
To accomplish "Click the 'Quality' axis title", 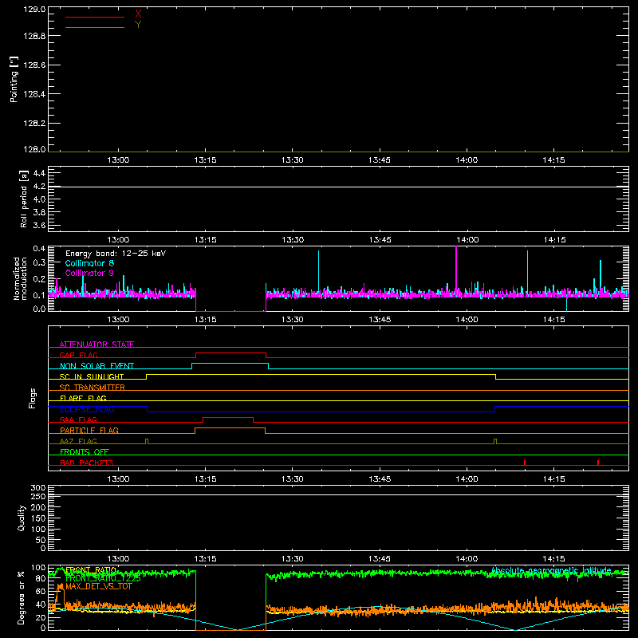I will click(x=22, y=518).
